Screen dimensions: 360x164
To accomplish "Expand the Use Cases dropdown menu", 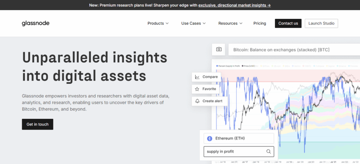I will tap(193, 23).
